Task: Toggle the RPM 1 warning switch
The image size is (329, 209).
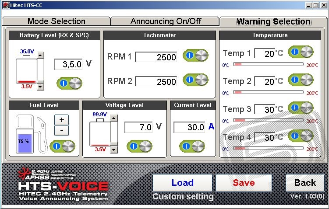Action: point(195,56)
